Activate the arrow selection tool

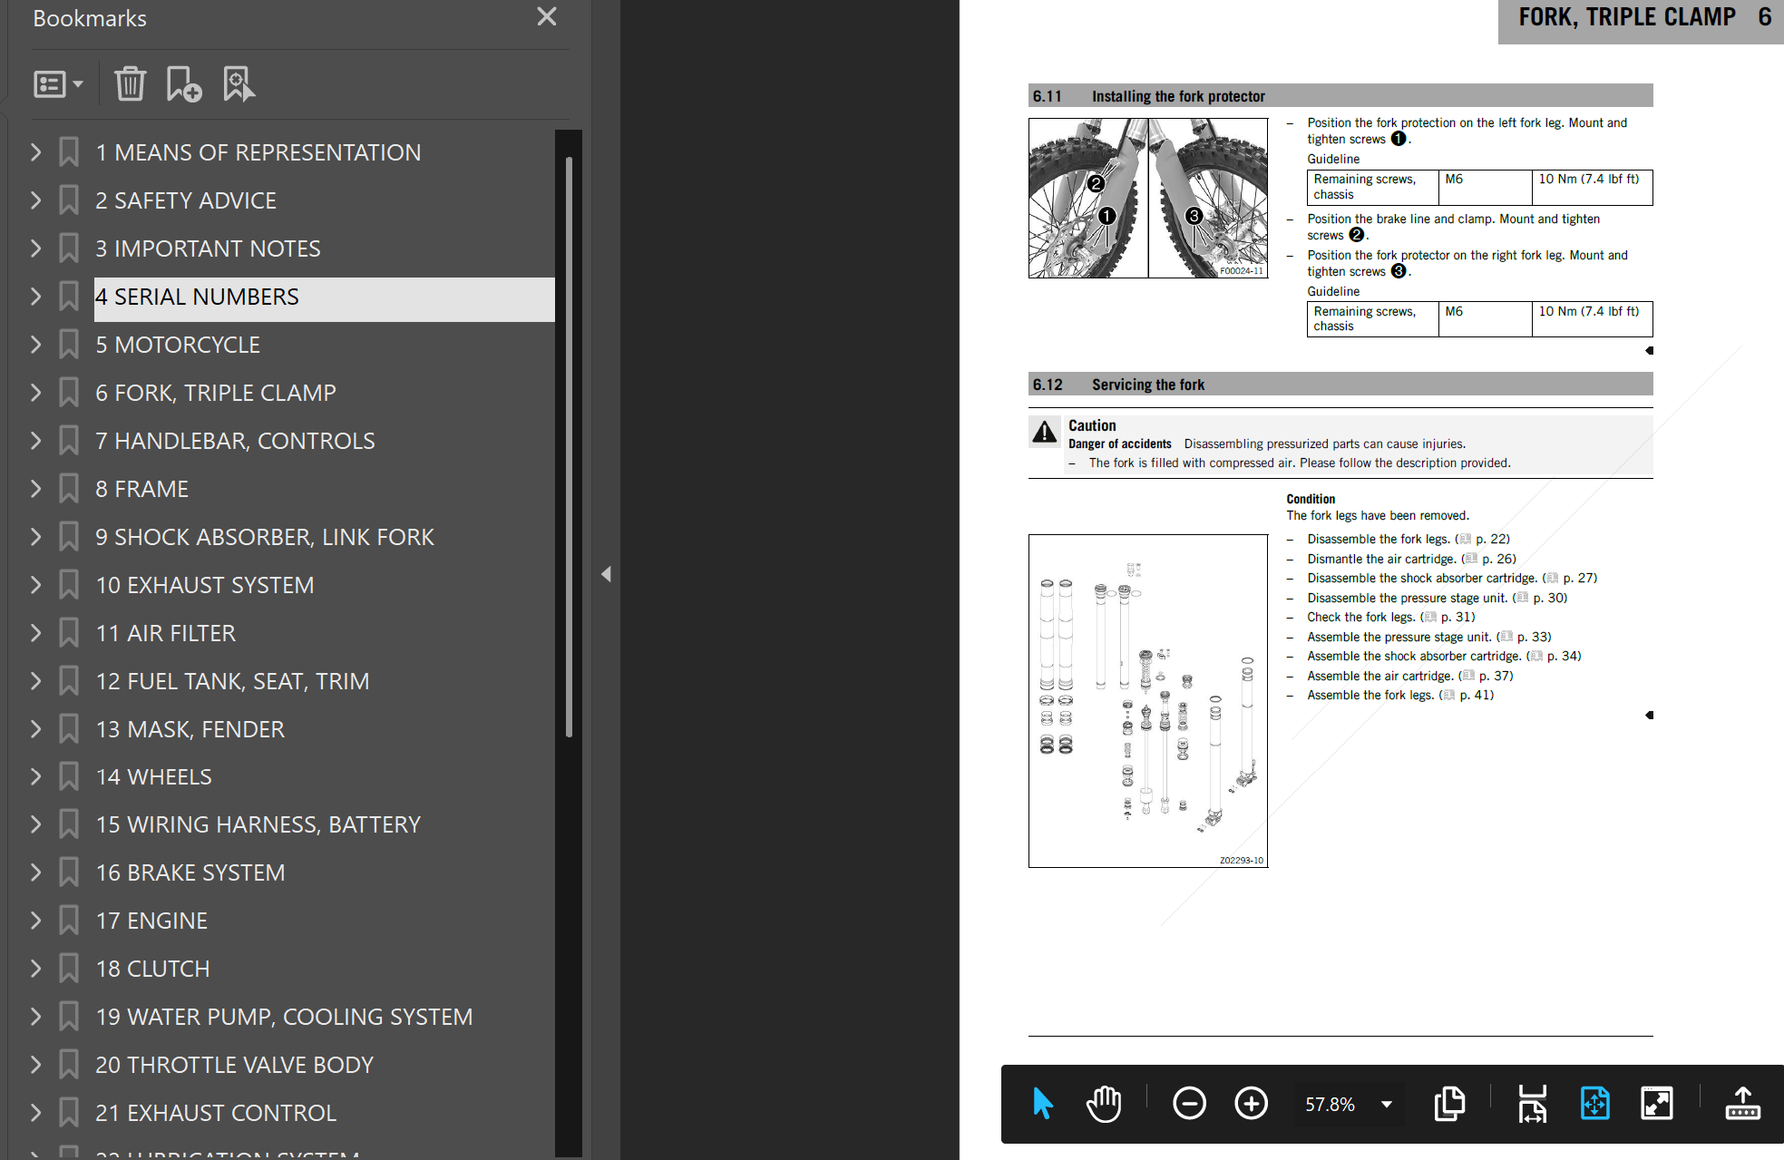(x=1043, y=1104)
